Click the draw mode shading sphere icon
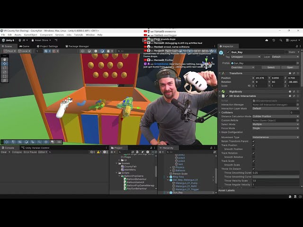 click(x=96, y=51)
